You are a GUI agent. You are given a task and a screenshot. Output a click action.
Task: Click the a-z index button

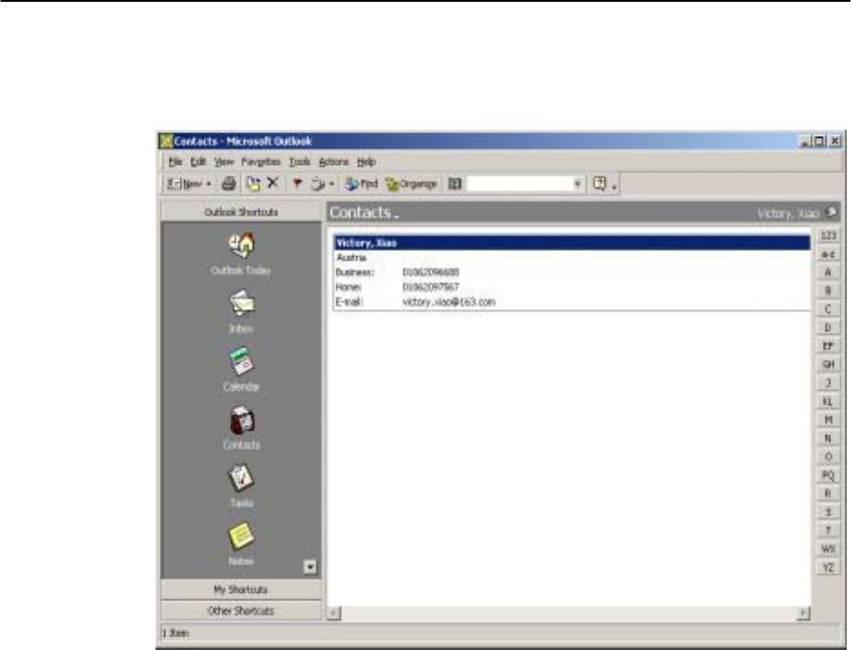click(x=828, y=254)
